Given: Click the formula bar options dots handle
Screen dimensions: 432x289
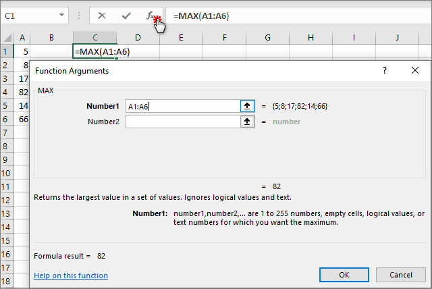Looking at the screenshot, I should tap(79, 16).
